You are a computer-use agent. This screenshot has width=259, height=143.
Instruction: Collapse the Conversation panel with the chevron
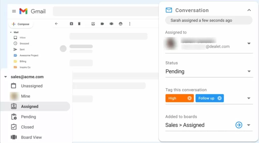(249, 10)
